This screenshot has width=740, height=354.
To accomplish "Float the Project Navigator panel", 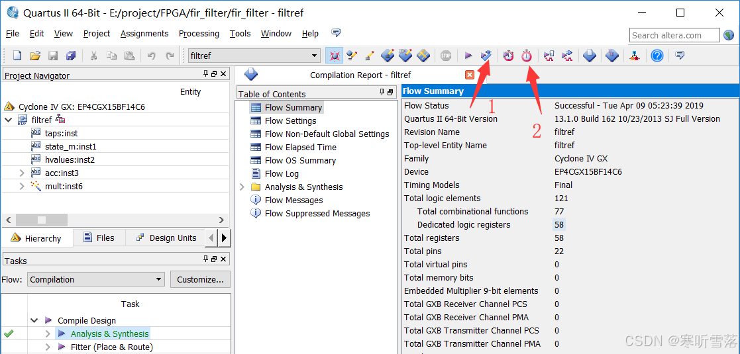I will point(214,74).
